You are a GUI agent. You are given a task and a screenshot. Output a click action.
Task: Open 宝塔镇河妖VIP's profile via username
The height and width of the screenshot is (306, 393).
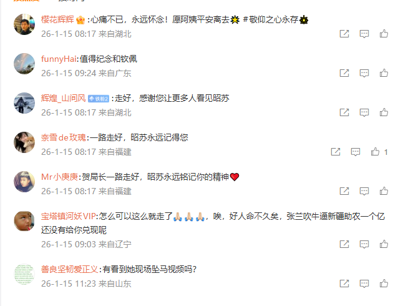[x=69, y=216]
